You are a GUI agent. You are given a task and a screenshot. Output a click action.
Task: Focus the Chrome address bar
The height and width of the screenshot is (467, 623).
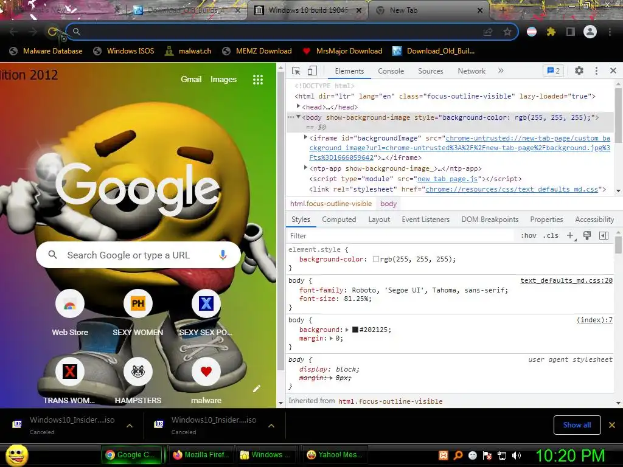[x=291, y=32]
